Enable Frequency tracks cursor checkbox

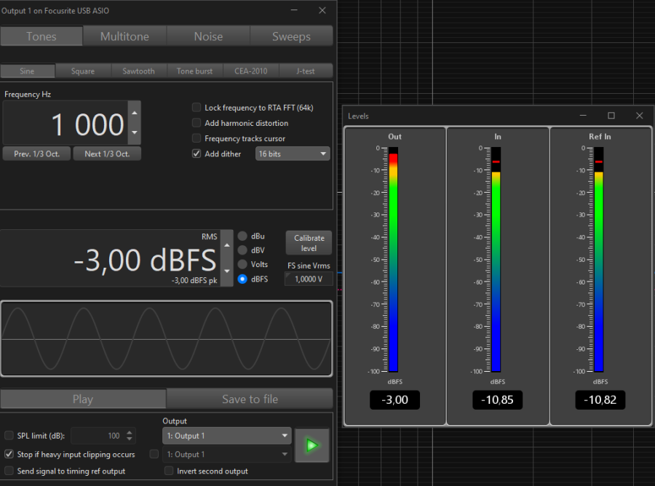196,138
